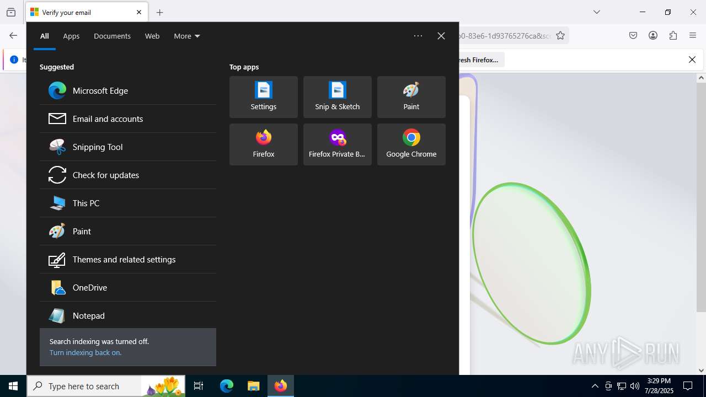This screenshot has width=706, height=397.
Task: Bookmark this page with the star icon
Action: [x=560, y=35]
